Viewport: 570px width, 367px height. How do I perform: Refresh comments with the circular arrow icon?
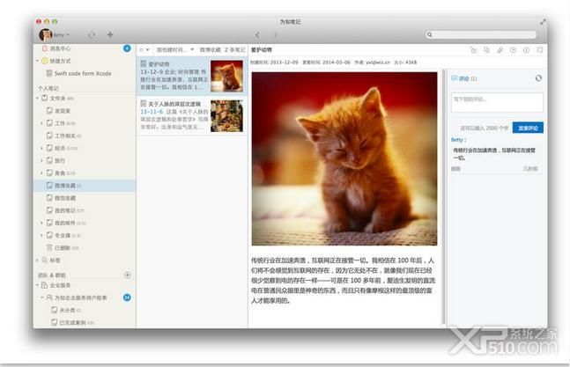[x=538, y=78]
